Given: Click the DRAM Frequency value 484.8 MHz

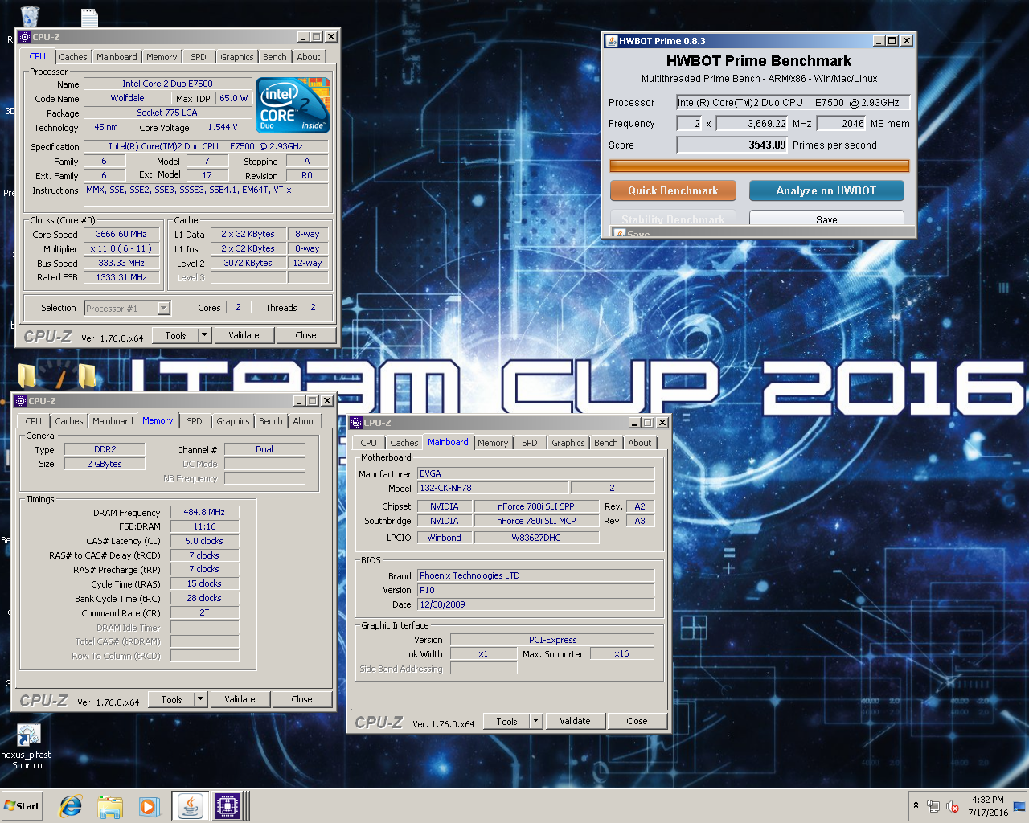Looking at the screenshot, I should (x=204, y=512).
